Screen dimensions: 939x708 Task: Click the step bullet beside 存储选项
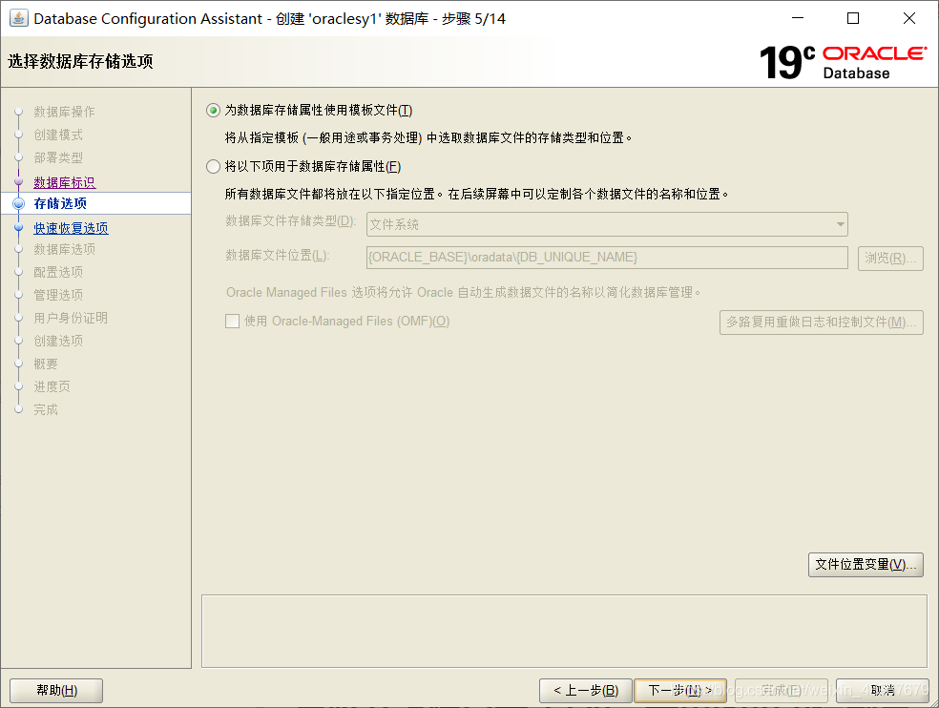click(x=18, y=203)
